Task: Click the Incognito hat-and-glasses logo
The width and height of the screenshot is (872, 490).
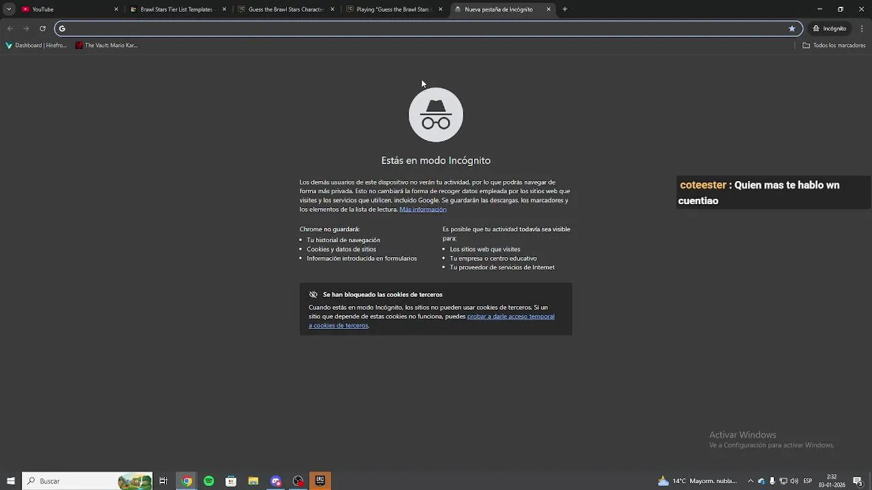Action: tap(436, 115)
